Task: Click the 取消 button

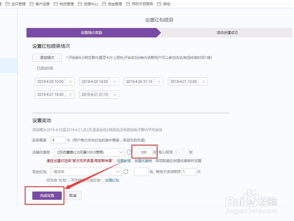Action: 73,195
